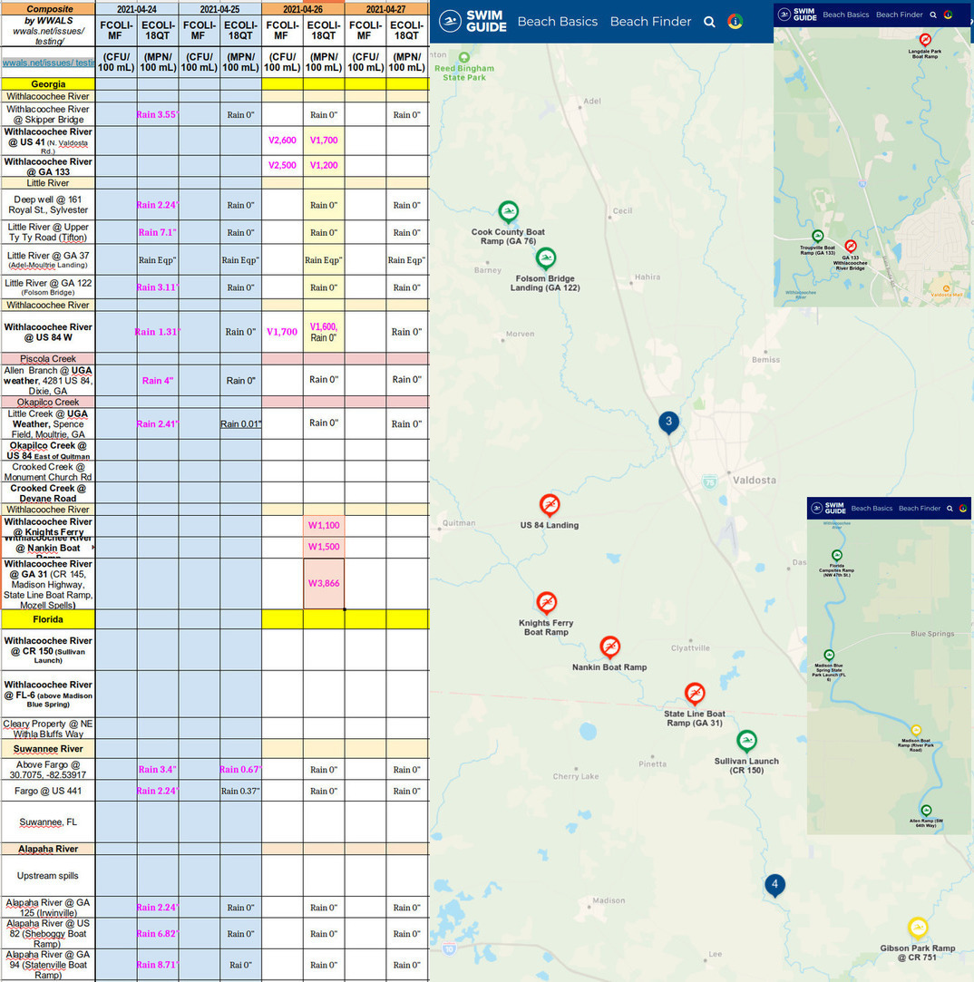Click Rain 8.71" cell for Statenville Boat Ramp
Screen dimensions: 974x982
point(157,965)
